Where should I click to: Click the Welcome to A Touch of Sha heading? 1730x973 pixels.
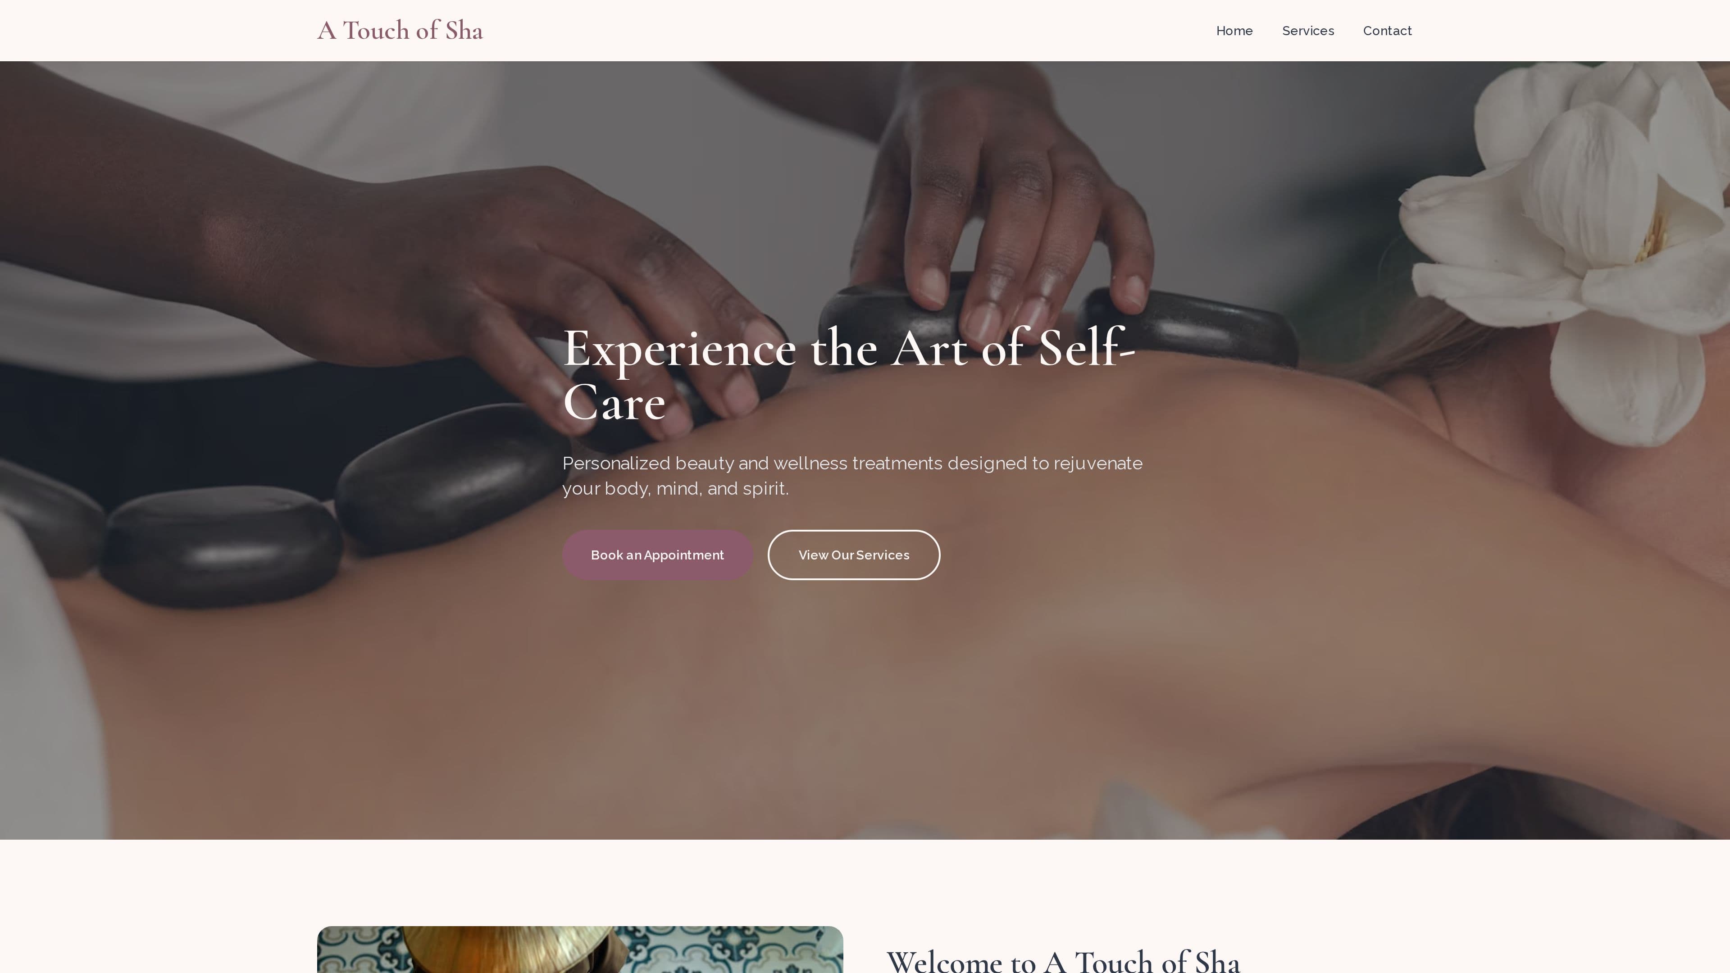(1063, 960)
